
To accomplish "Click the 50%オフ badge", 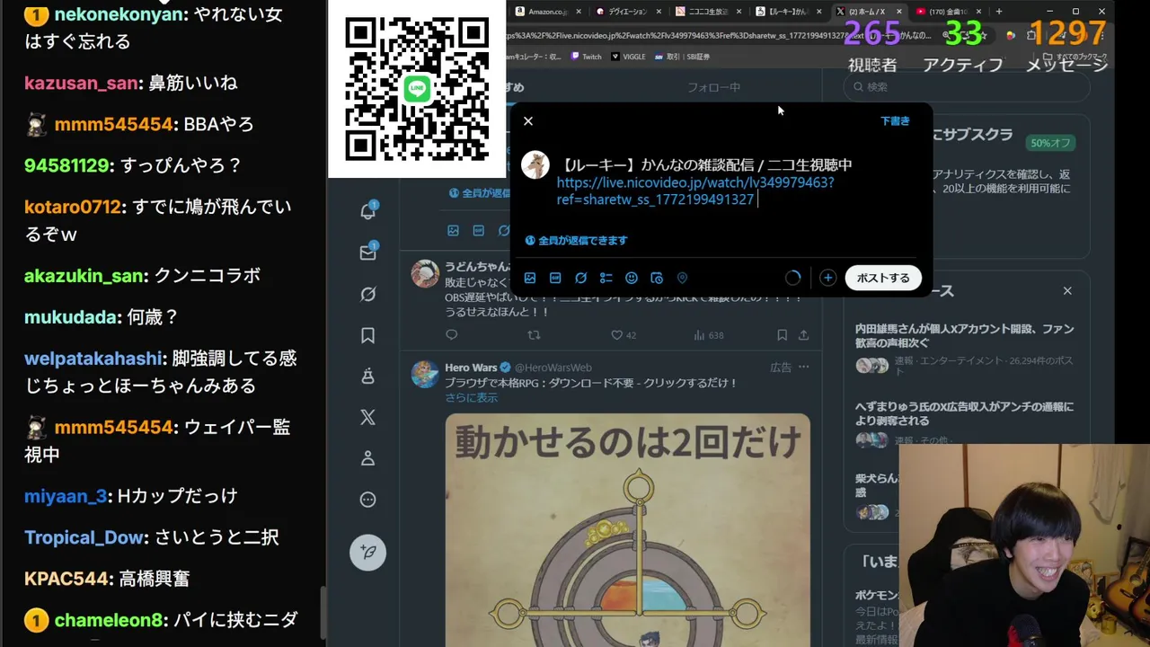I will 1051,143.
